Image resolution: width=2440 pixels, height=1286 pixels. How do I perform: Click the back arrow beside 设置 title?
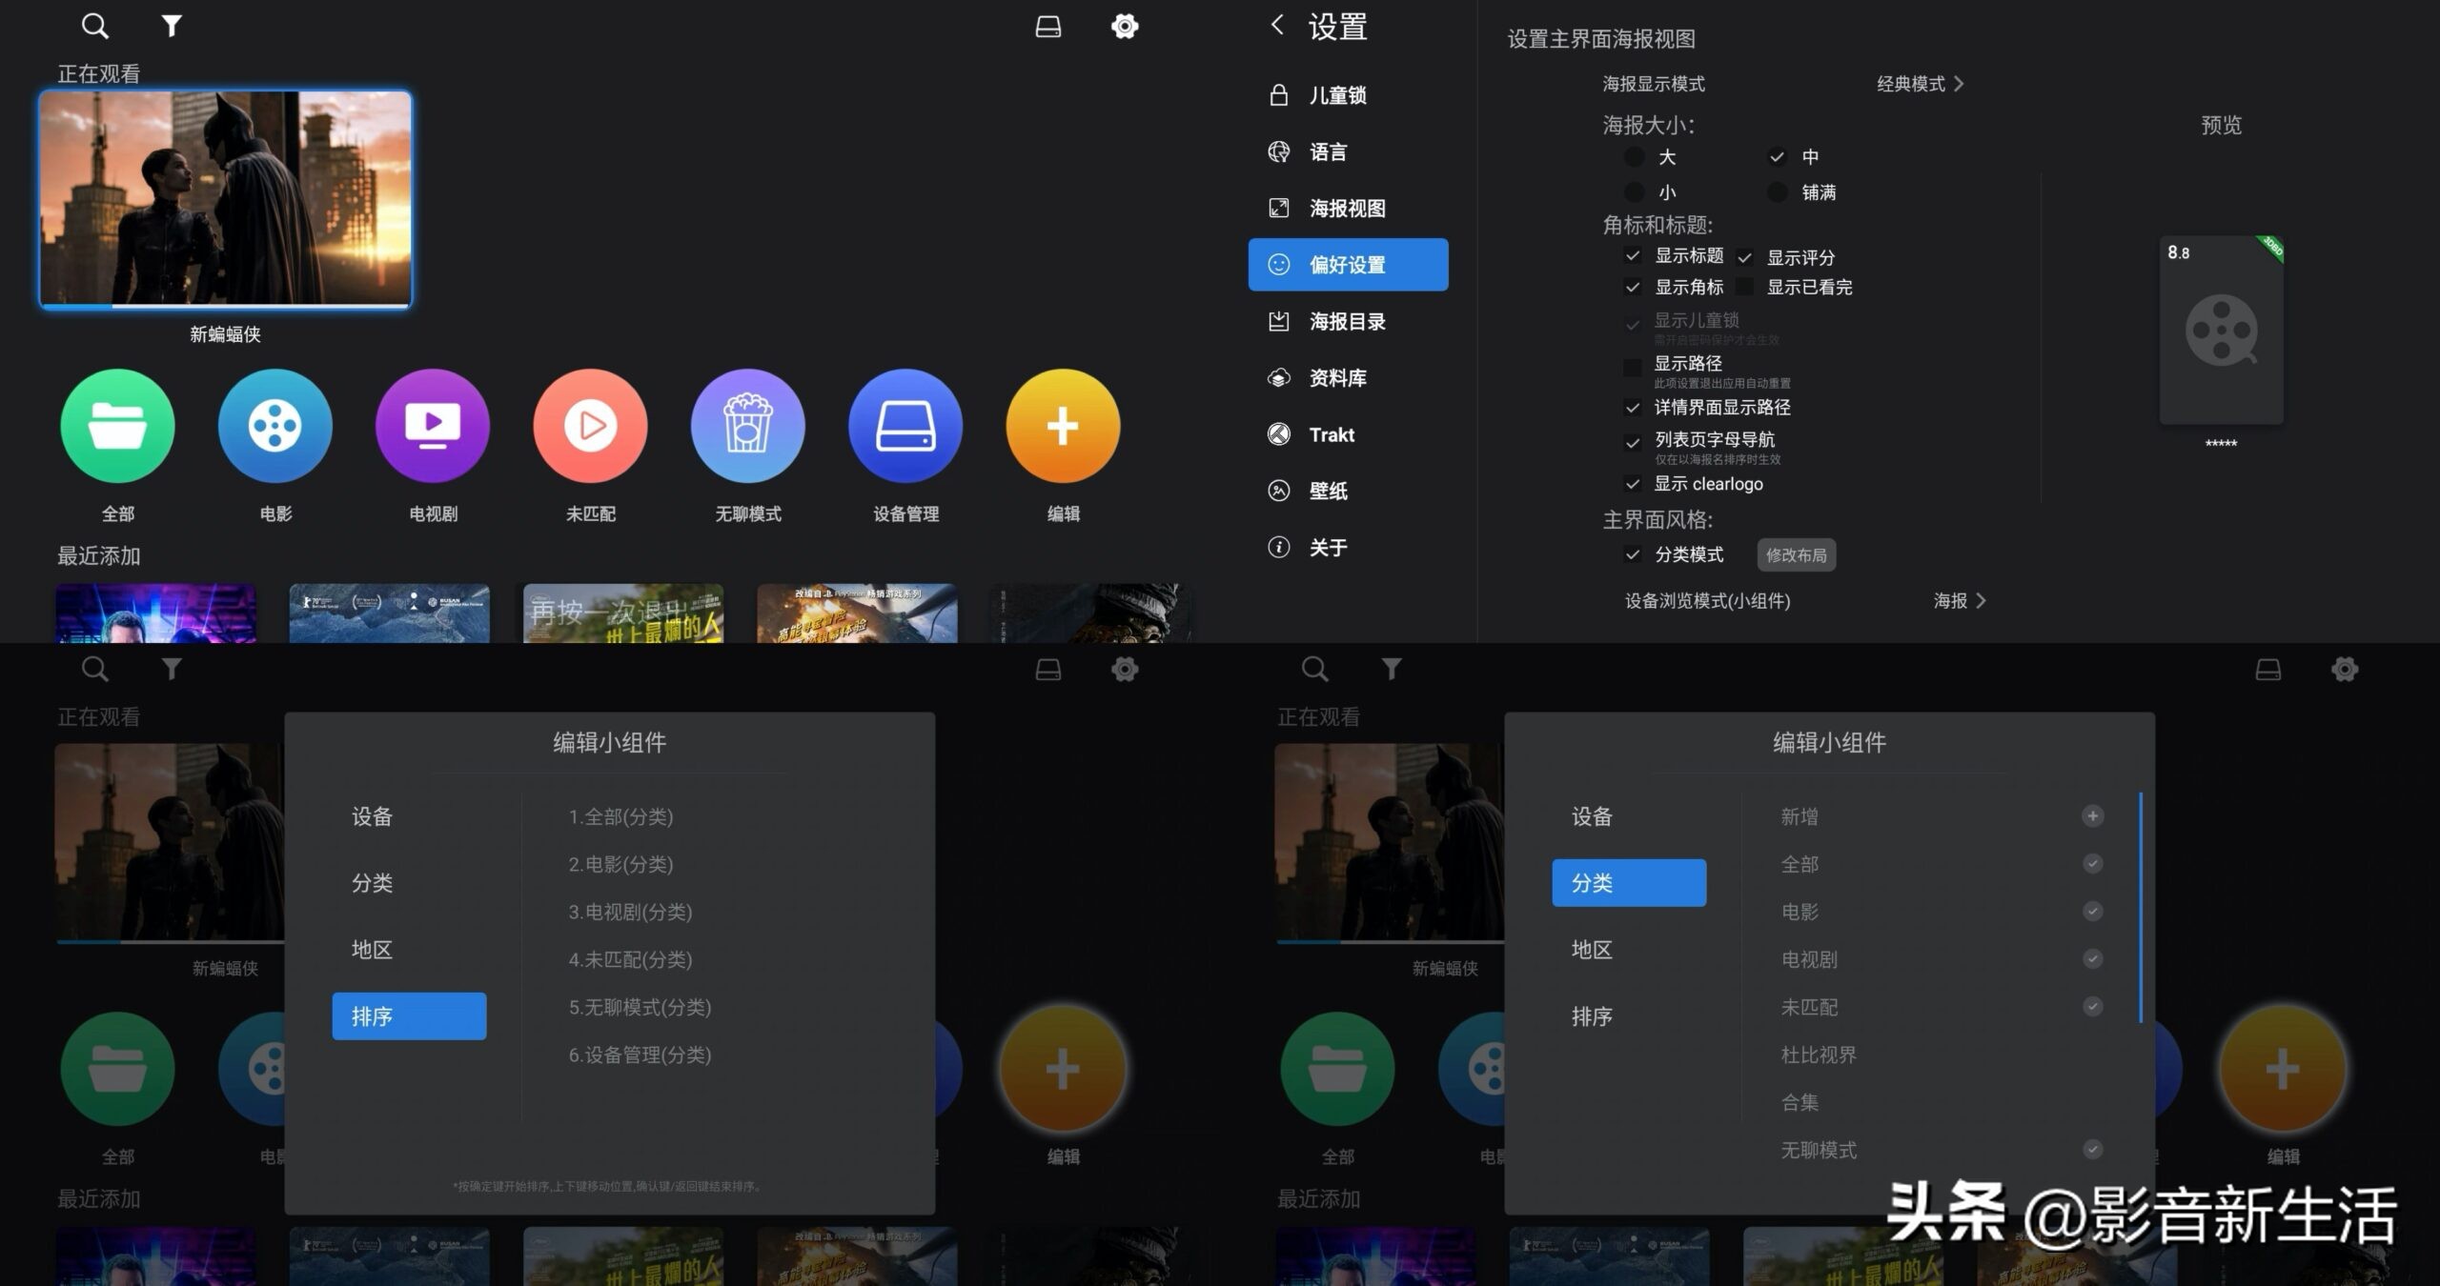tap(1277, 25)
